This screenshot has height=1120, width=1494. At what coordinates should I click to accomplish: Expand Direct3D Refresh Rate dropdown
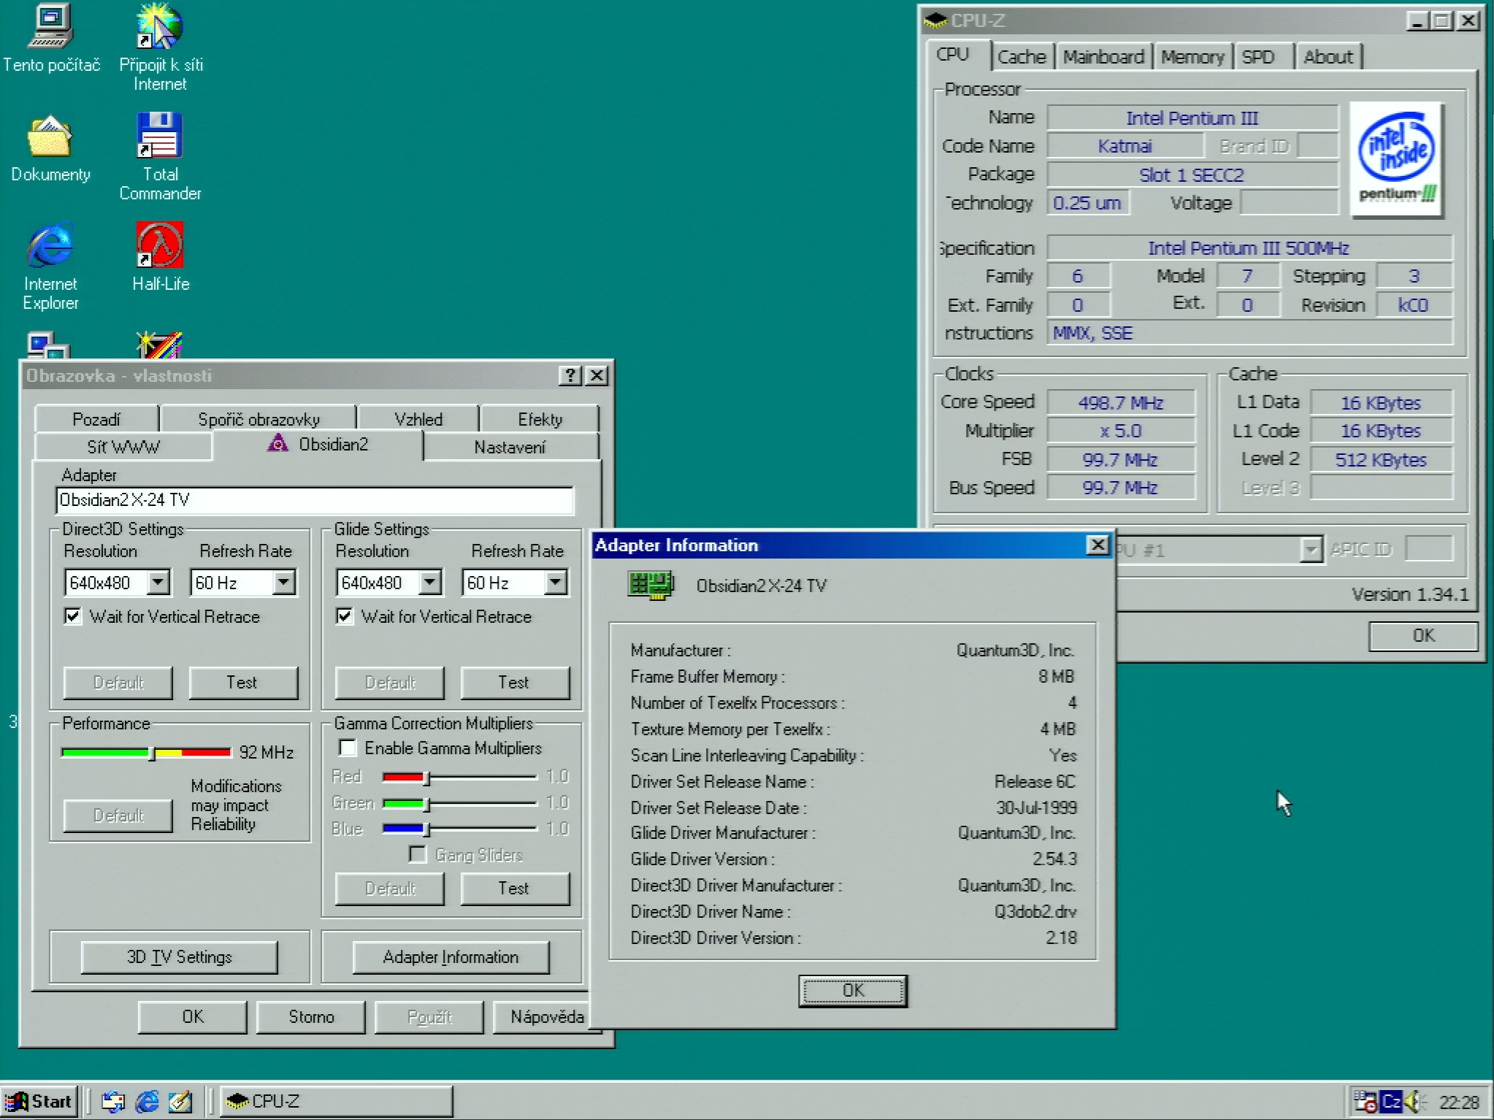[x=283, y=583]
